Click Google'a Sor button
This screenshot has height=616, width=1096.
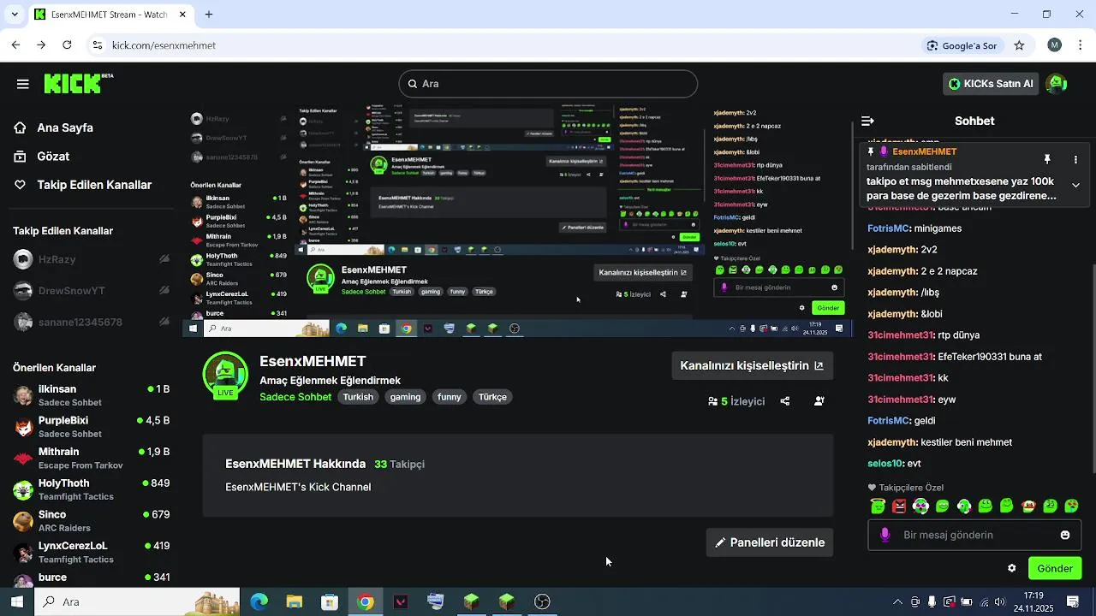coord(962,45)
